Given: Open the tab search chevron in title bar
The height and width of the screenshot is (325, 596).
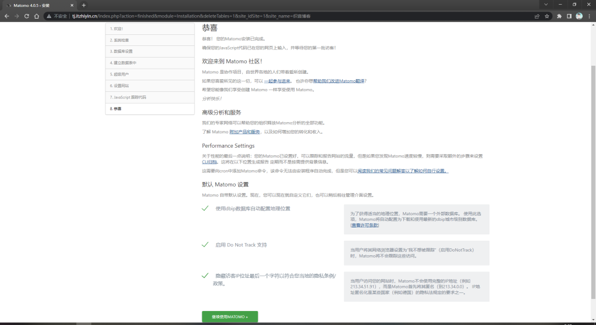Looking at the screenshot, I should [546, 5].
